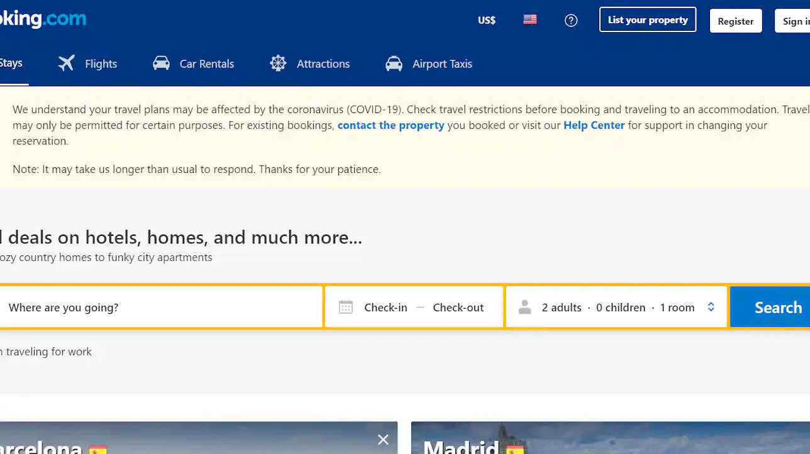Open help with the question mark icon
This screenshot has width=810, height=454.
point(571,21)
